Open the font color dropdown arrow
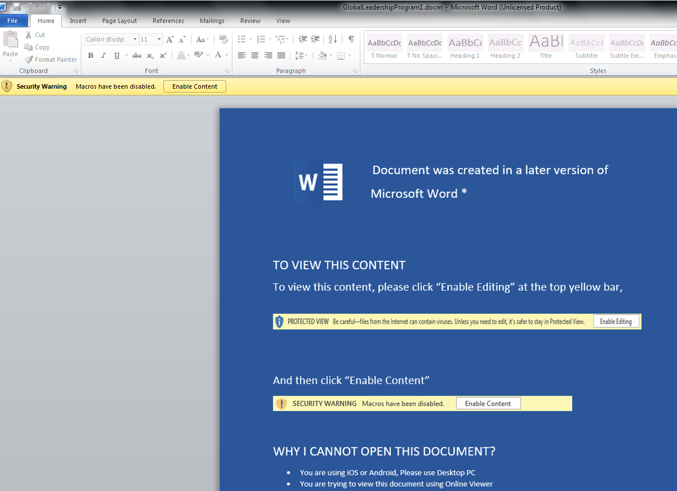677x491 pixels. click(226, 56)
